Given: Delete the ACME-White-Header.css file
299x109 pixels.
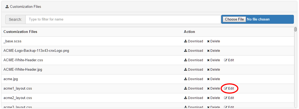Looking at the screenshot, I should 213,60.
